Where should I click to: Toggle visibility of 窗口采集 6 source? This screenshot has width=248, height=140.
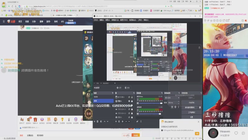[x=129, y=97]
